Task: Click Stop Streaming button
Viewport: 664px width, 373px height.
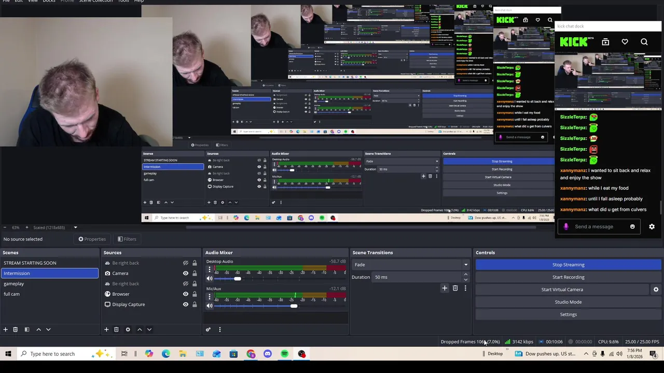Action: 568,265
